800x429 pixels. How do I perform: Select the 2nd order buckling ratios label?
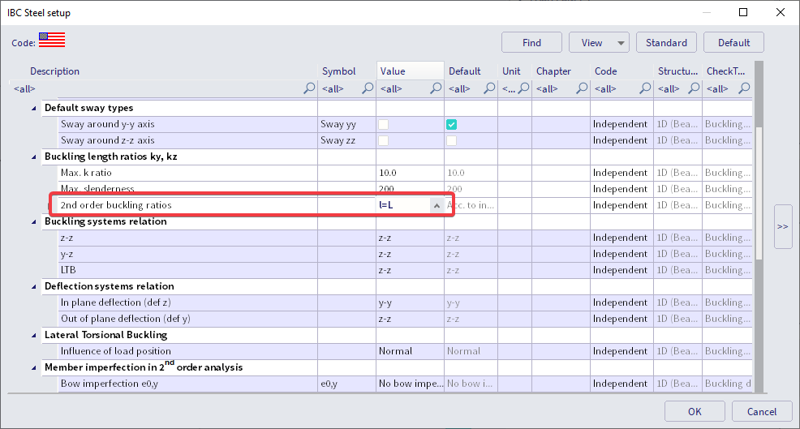click(116, 205)
